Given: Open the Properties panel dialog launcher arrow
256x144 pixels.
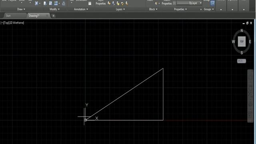Looking at the screenshot, I should pyautogui.click(x=201, y=10).
